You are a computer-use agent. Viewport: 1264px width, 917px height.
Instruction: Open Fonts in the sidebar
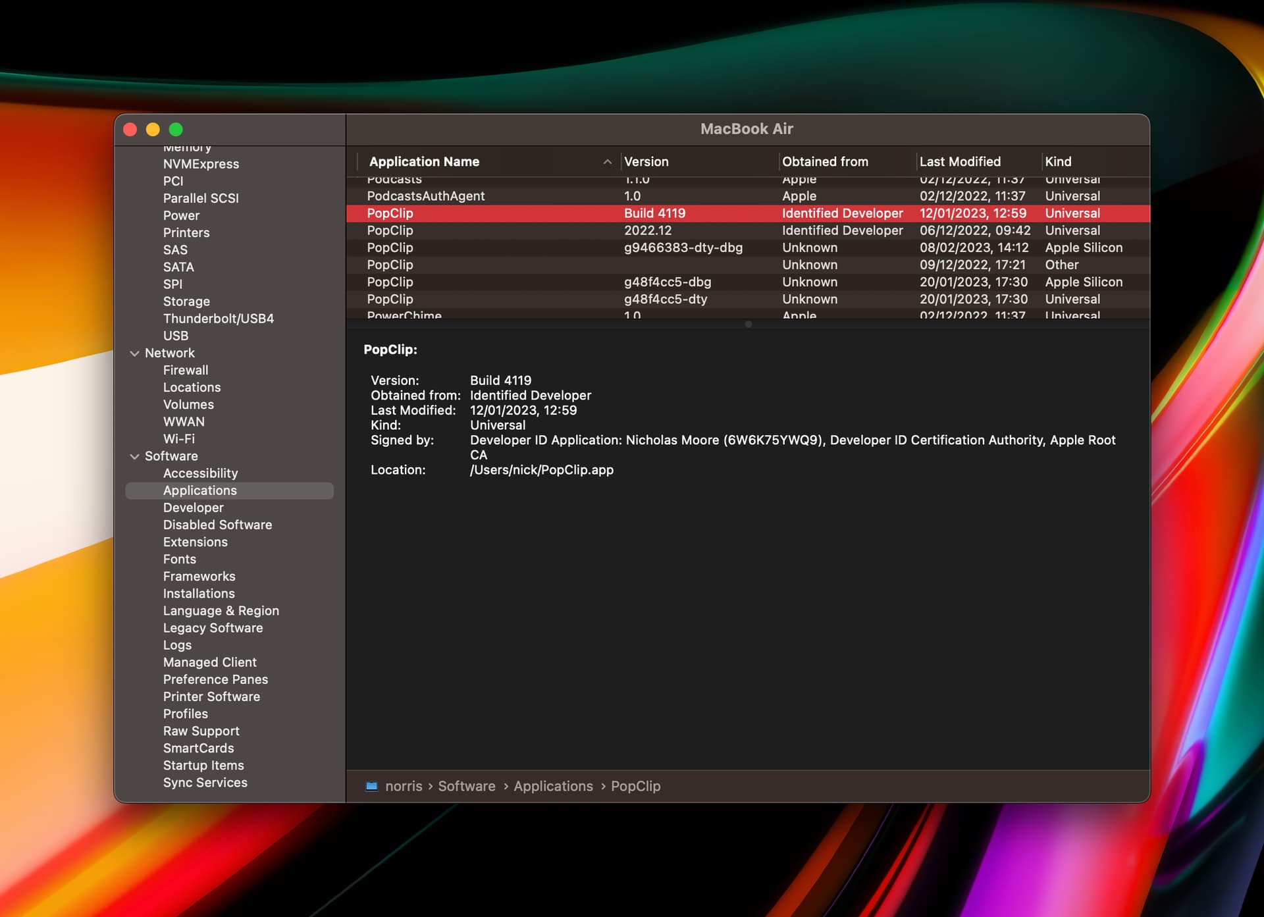coord(180,559)
